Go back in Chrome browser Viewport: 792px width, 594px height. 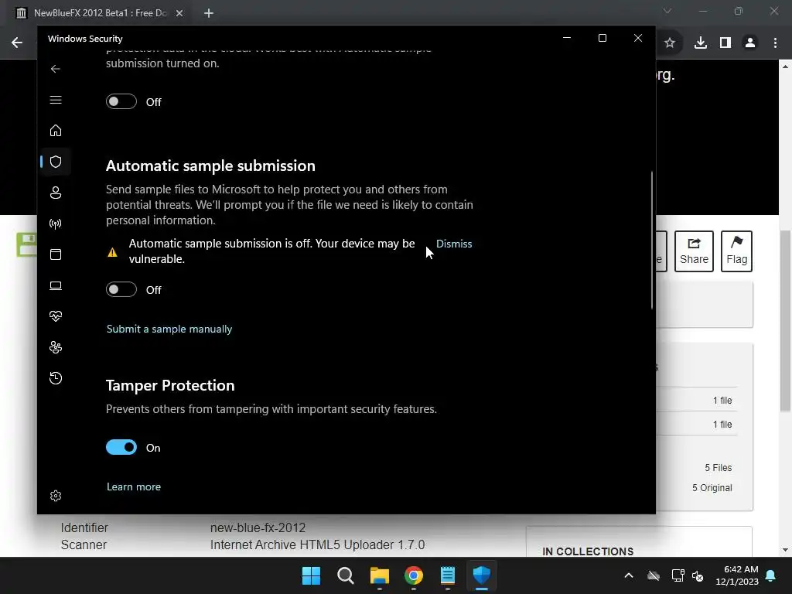pos(17,43)
